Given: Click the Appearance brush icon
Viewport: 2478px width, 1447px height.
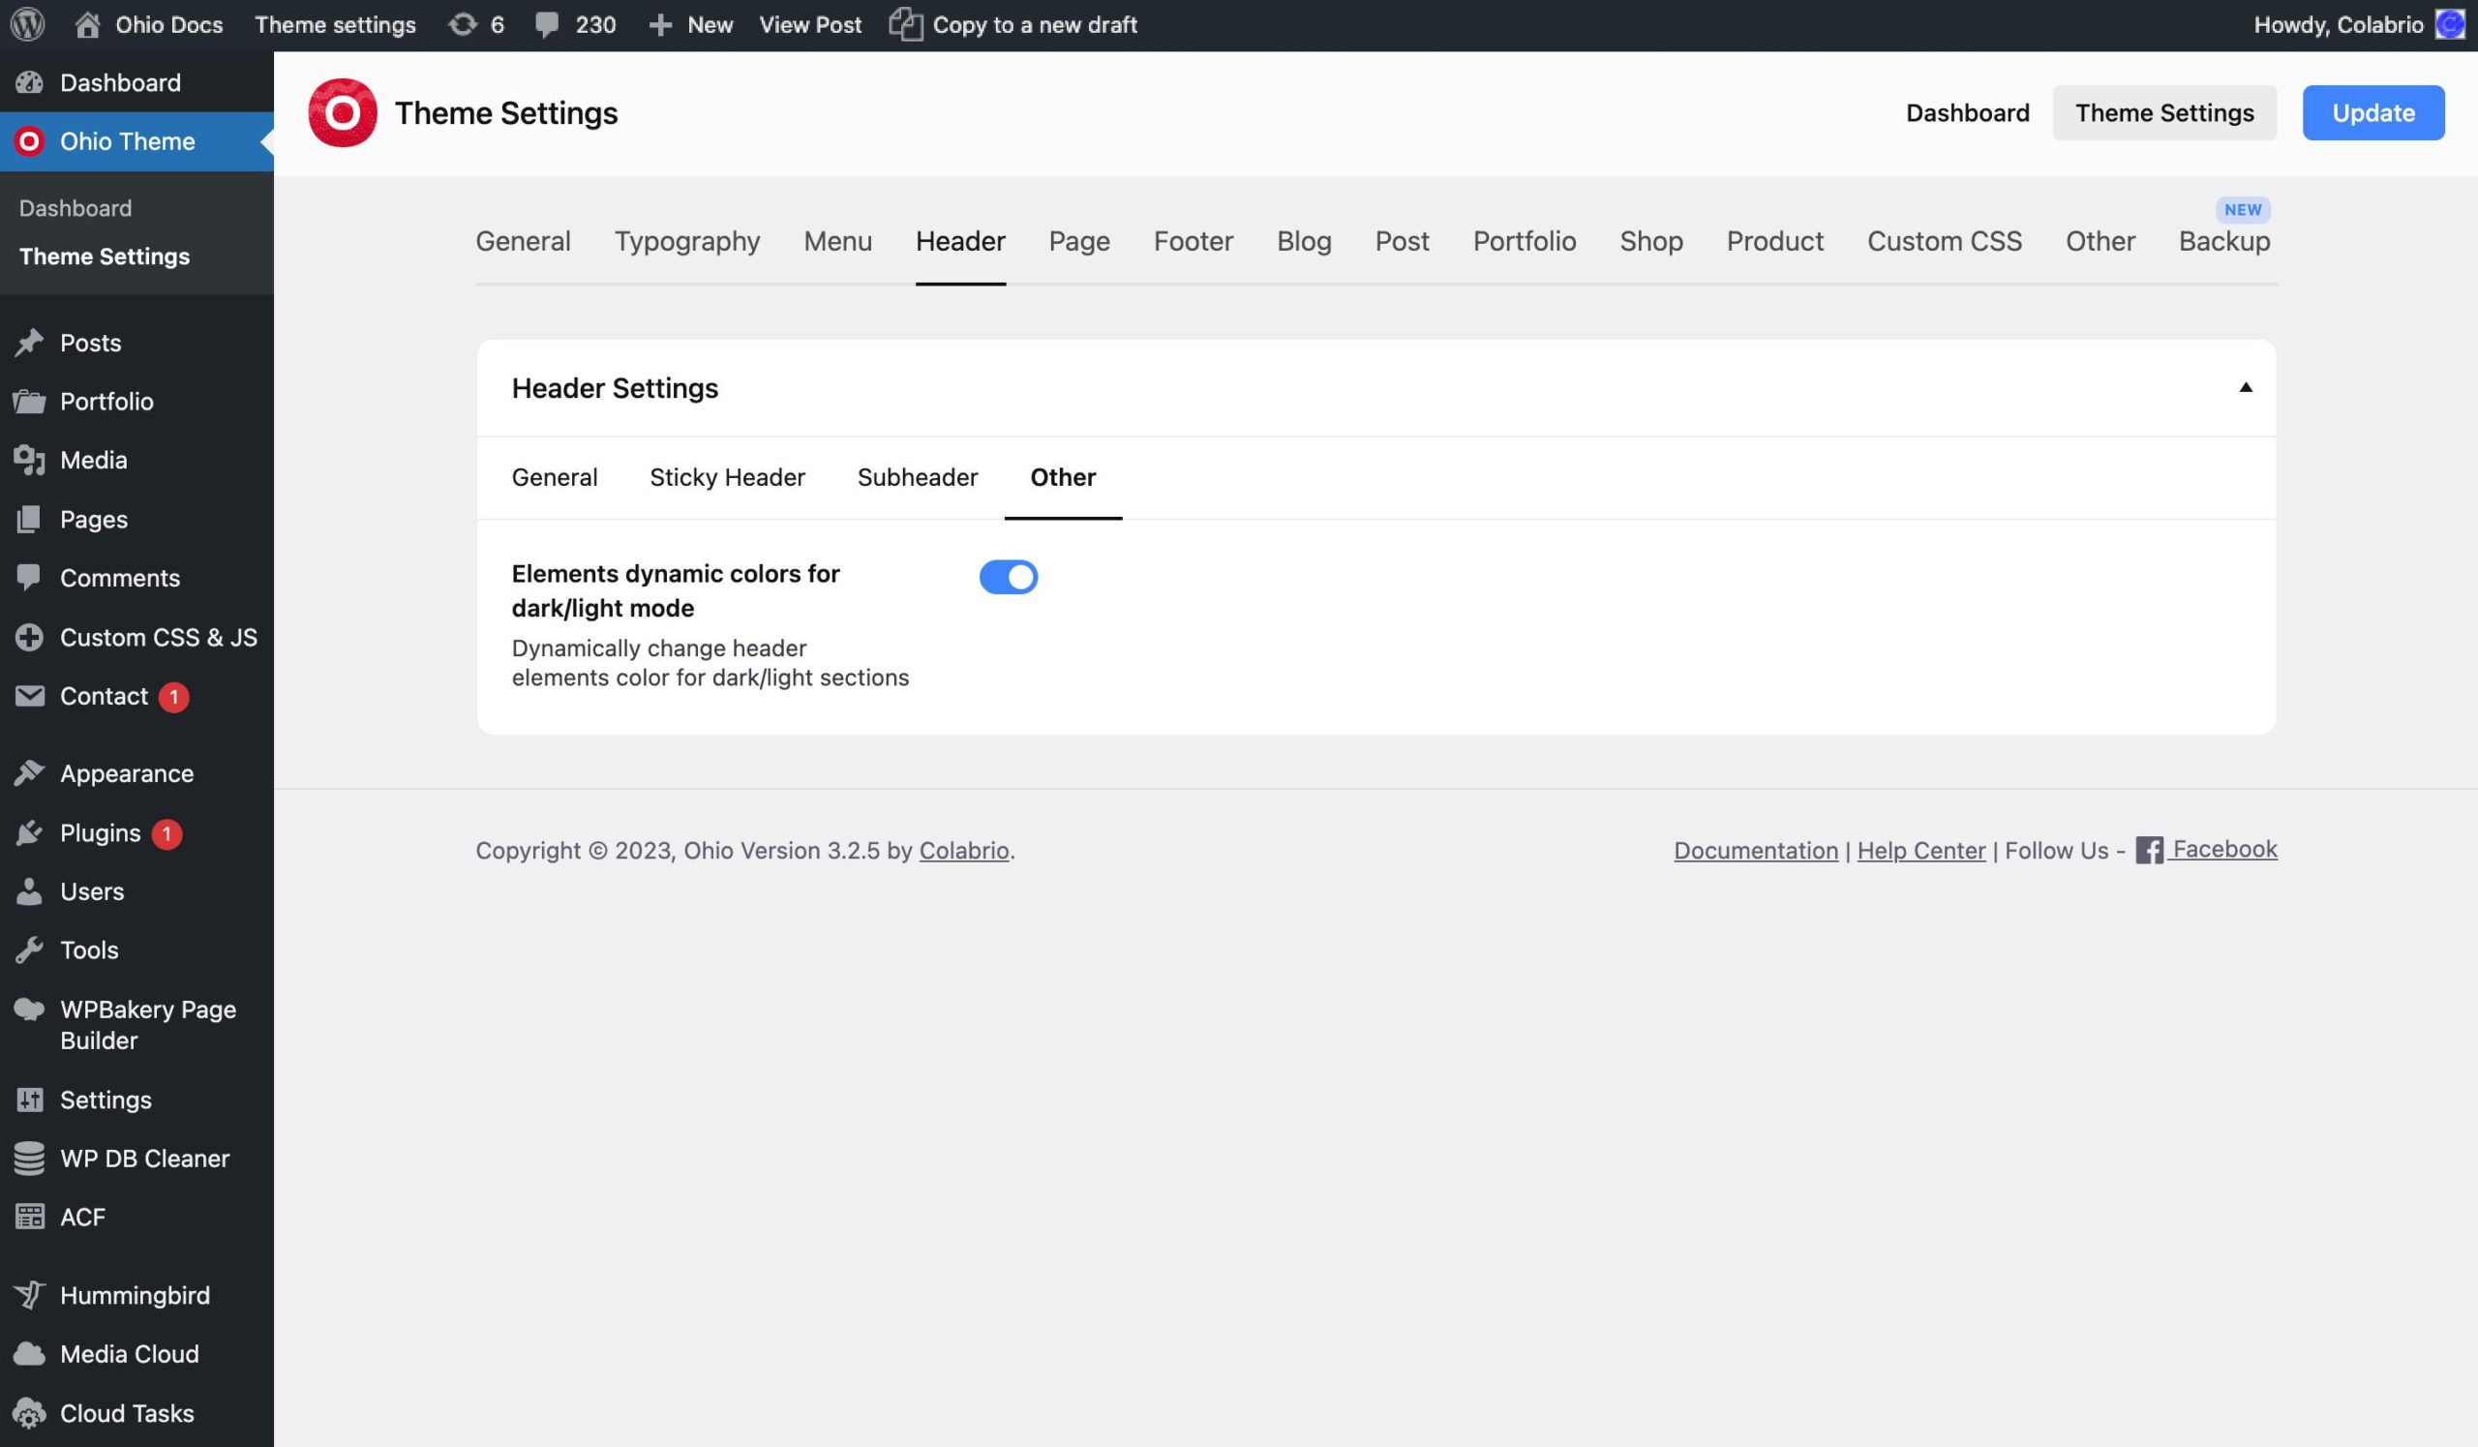Looking at the screenshot, I should click(x=29, y=773).
